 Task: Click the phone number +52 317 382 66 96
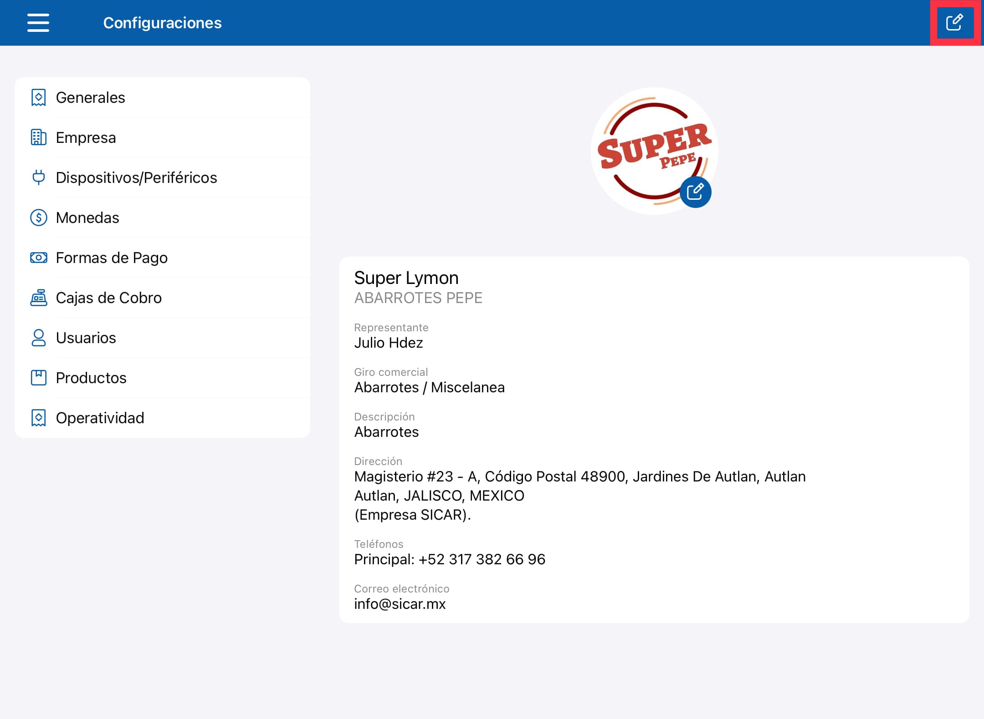pos(482,559)
